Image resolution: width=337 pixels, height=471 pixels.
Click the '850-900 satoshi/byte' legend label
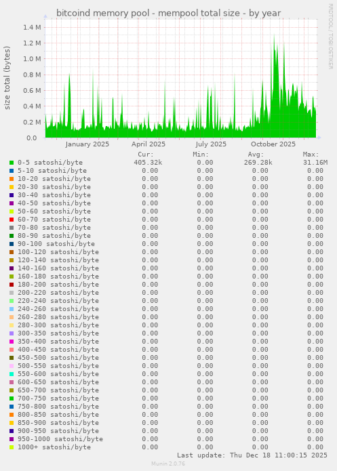(x=58, y=422)
